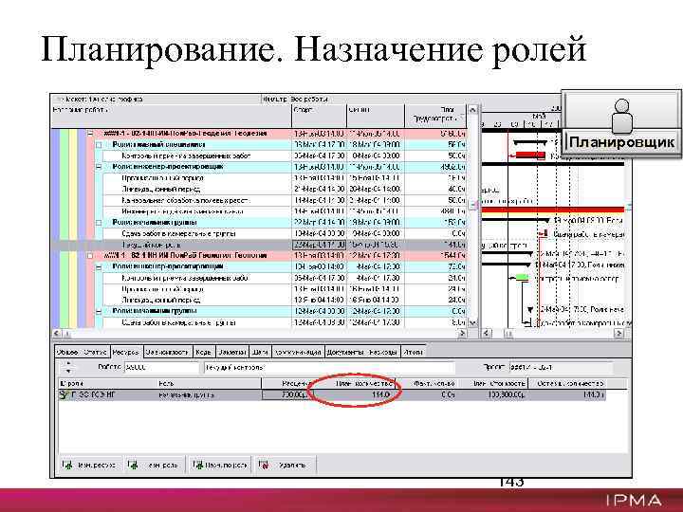Click the start date cell of Текущий контроль
The width and height of the screenshot is (683, 512).
coord(320,245)
